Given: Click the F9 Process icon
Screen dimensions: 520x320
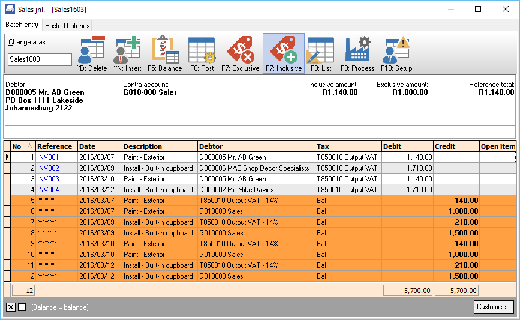Looking at the screenshot, I should [357, 53].
